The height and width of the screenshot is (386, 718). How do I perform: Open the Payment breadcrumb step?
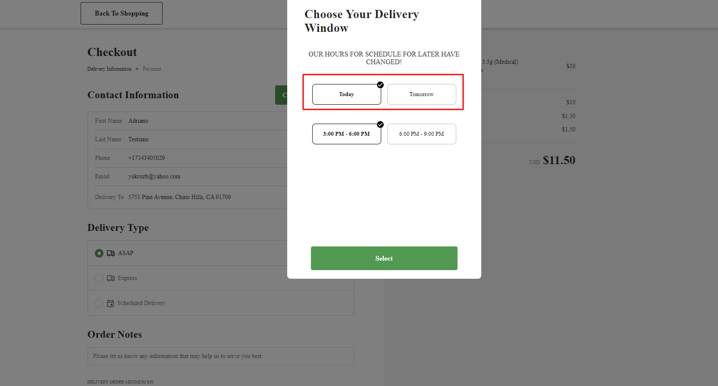[152, 69]
